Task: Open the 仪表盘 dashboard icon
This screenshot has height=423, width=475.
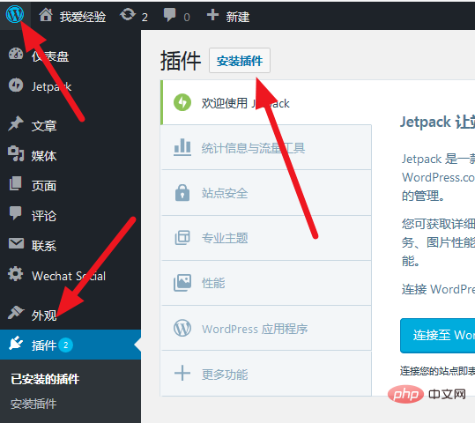Action: coord(16,55)
